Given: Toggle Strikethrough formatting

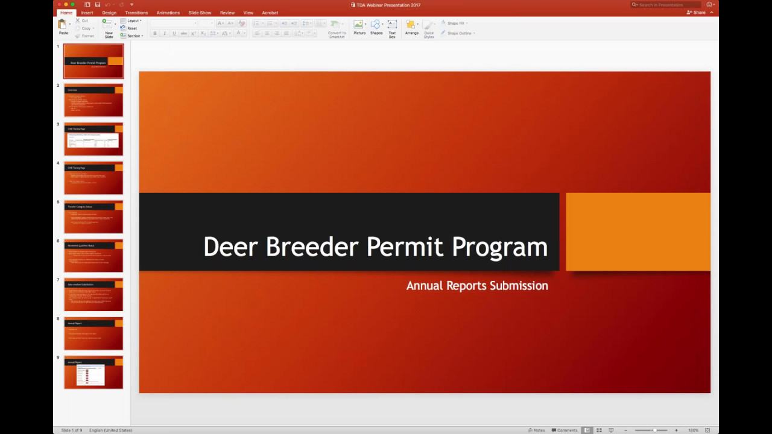Looking at the screenshot, I should coord(184,33).
